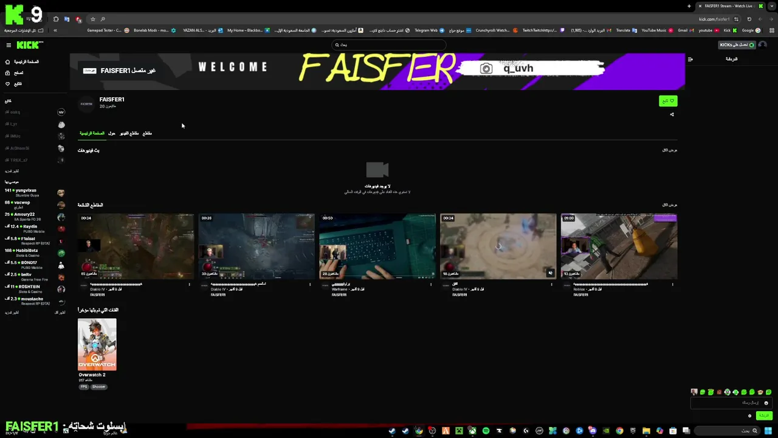Switch to the clips tab on channel

coord(147,133)
